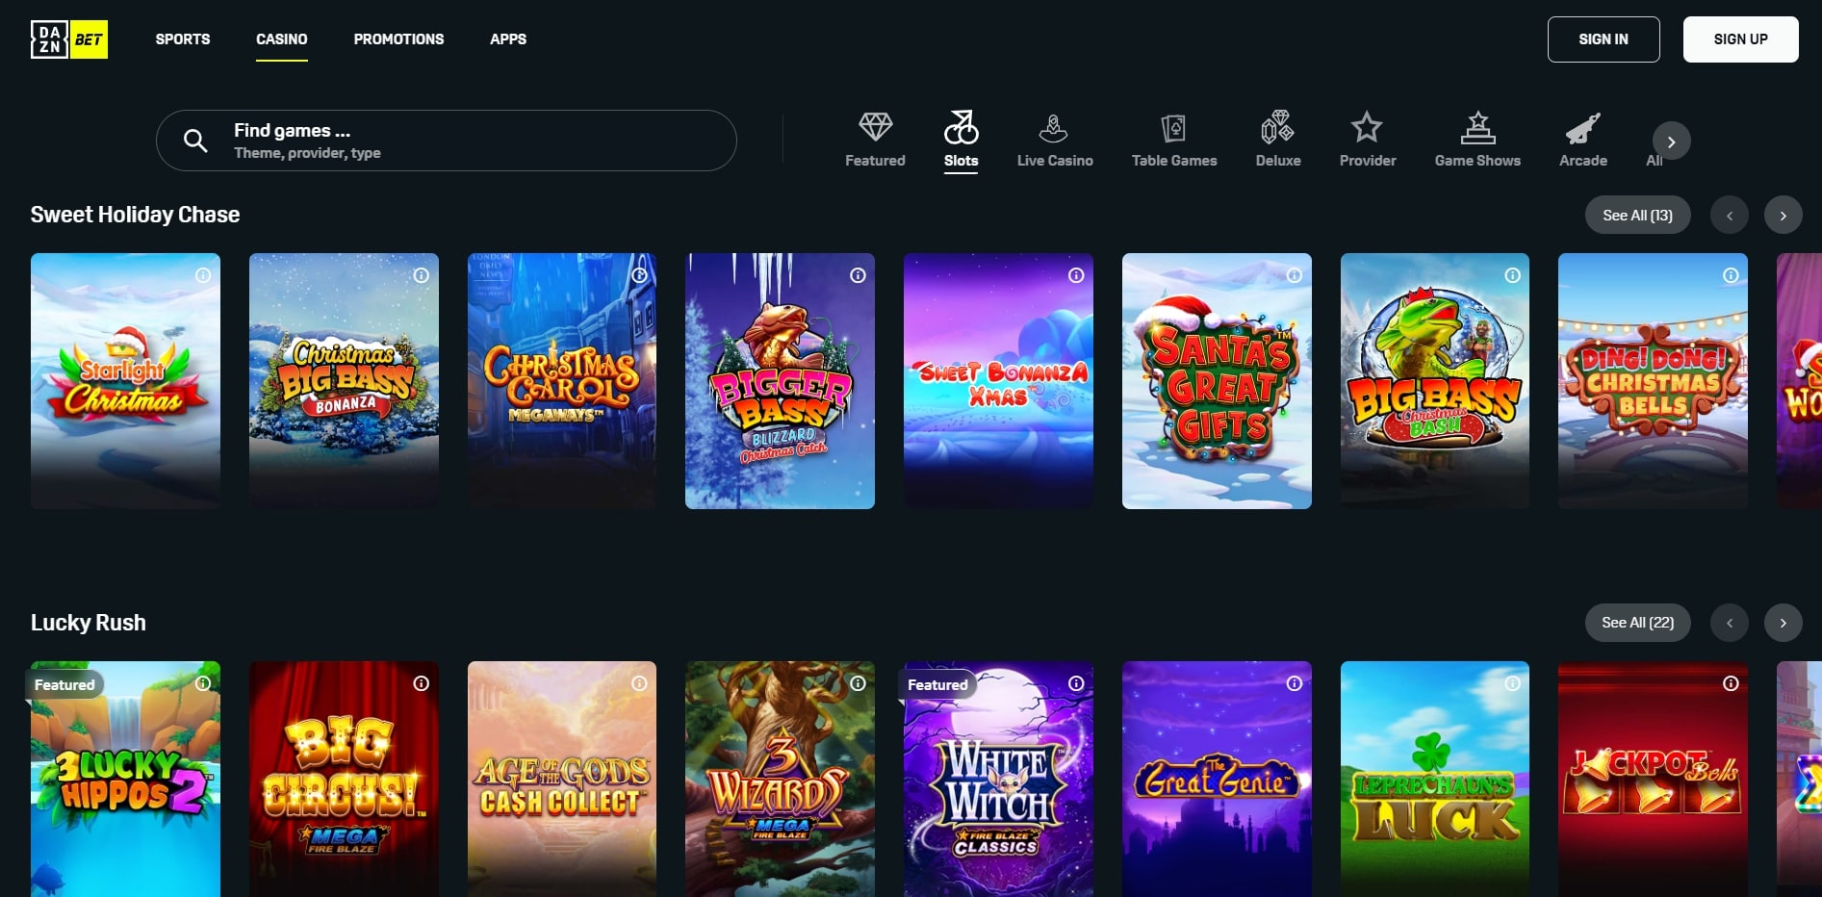Open info icon on Big Circus tile
Image resolution: width=1822 pixels, height=897 pixels.
422,683
